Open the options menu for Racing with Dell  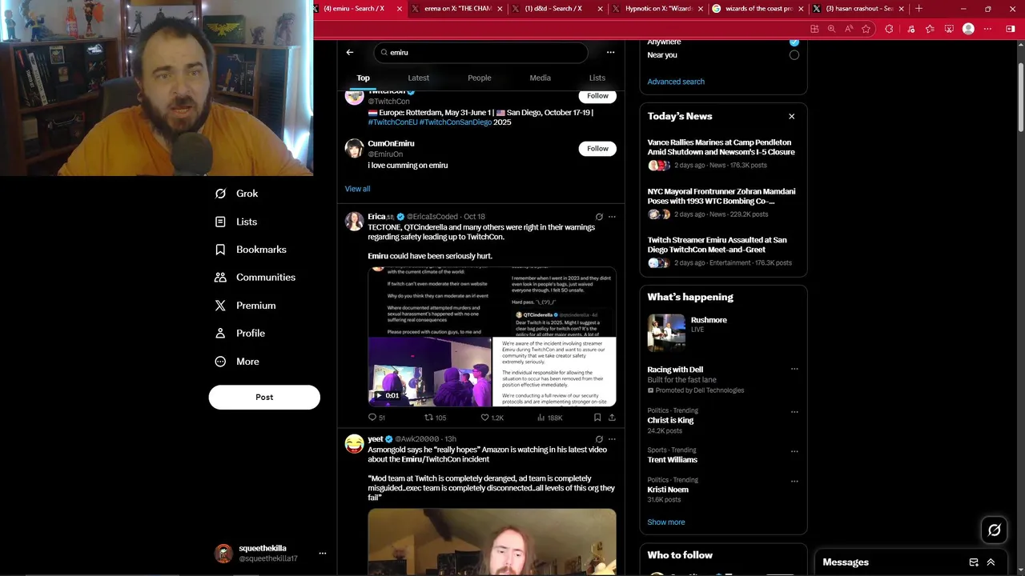click(x=794, y=370)
